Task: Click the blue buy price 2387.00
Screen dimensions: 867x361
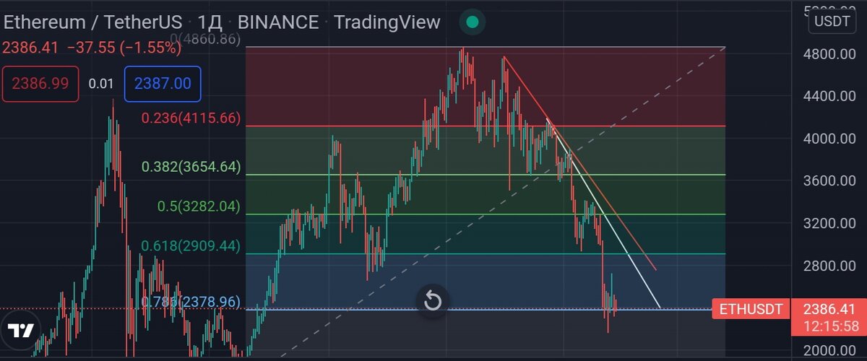Action: 163,83
